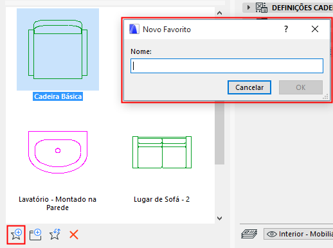Viewport: 333px width, 248px height.
Task: Click the scrollbar up arrow
Action: [x=219, y=13]
